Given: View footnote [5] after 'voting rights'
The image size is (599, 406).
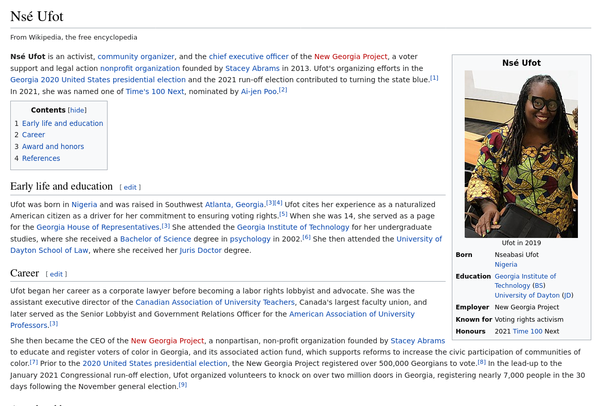Looking at the screenshot, I should (x=283, y=214).
